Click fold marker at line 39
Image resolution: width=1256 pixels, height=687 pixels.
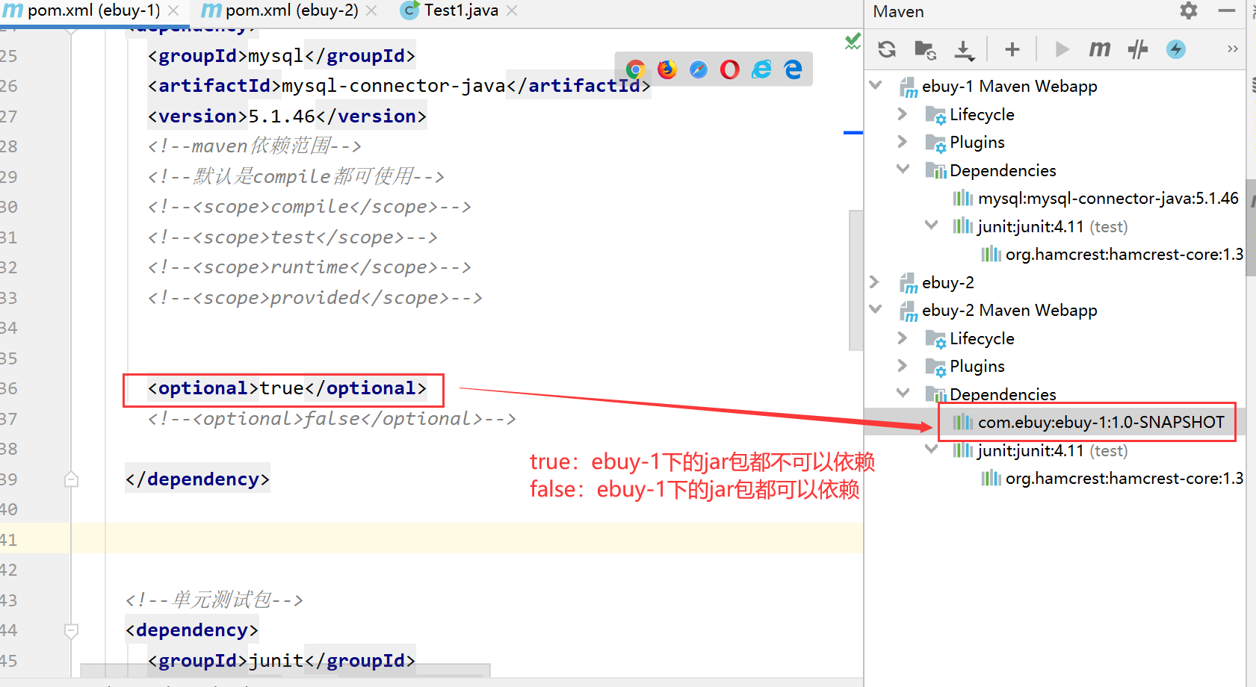pyautogui.click(x=72, y=479)
